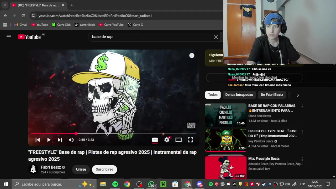Clear the search box with the X

pos(216,37)
